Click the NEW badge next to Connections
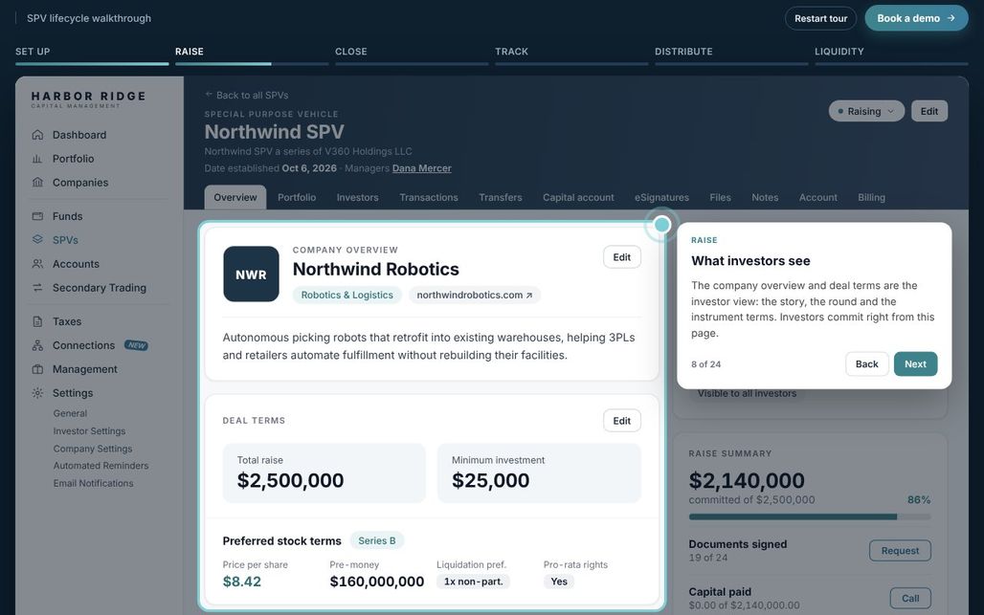Viewport: 984px width, 615px height. tap(136, 345)
